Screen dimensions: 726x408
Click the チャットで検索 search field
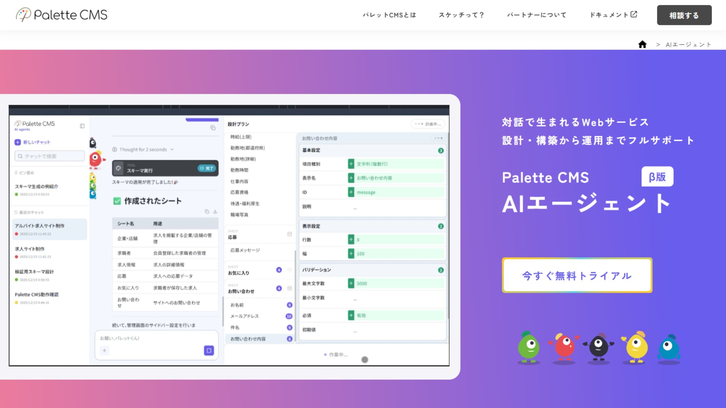point(50,156)
